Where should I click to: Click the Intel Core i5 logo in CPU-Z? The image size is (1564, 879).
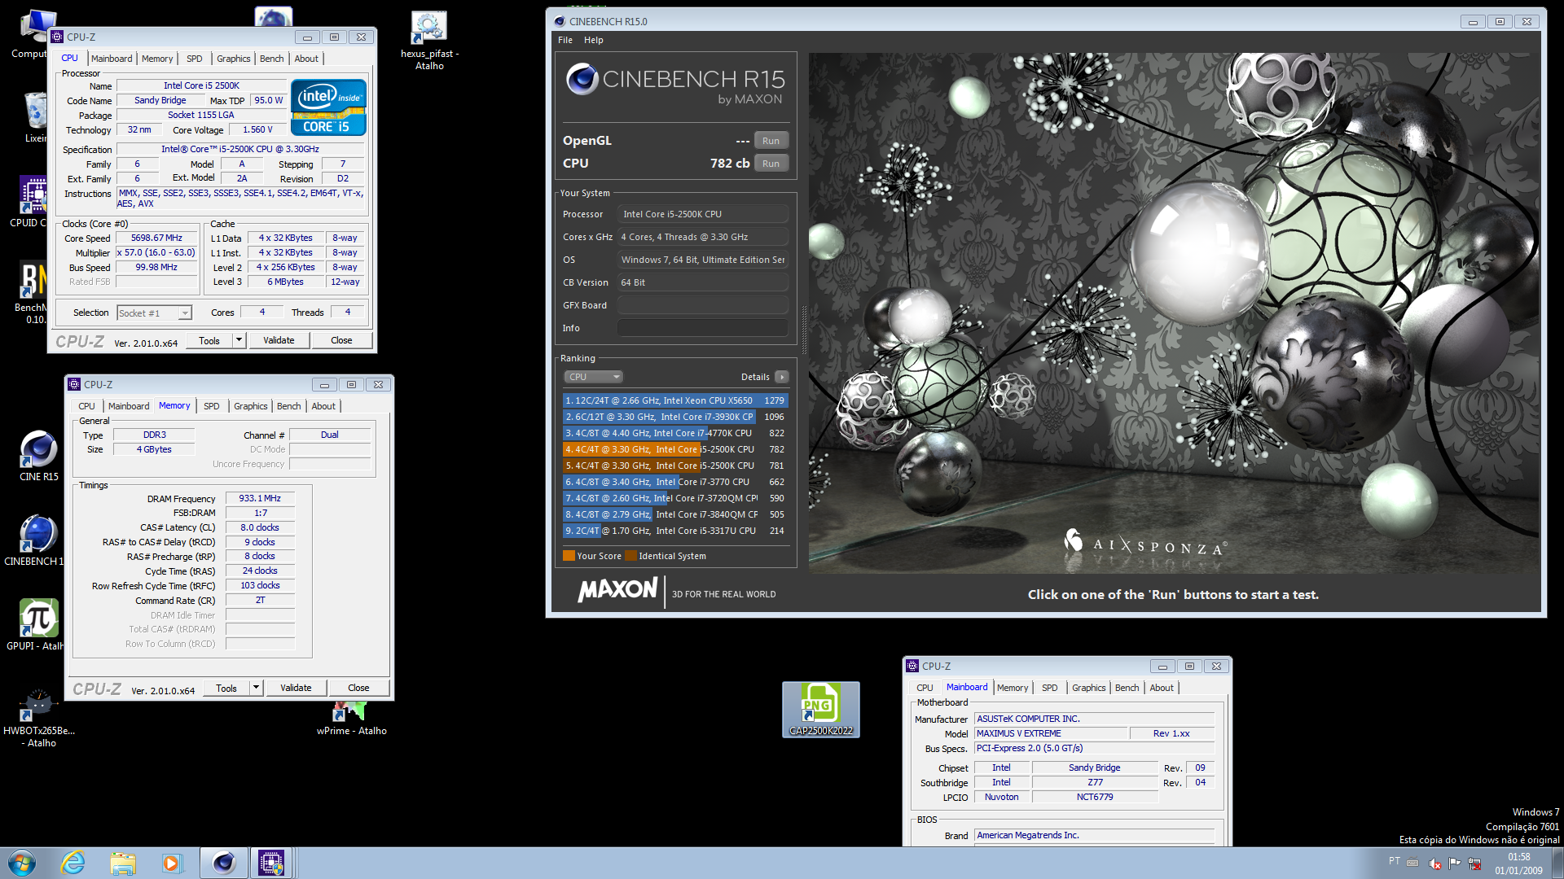(328, 107)
